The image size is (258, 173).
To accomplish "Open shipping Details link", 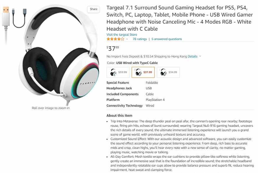I will point(192,56).
